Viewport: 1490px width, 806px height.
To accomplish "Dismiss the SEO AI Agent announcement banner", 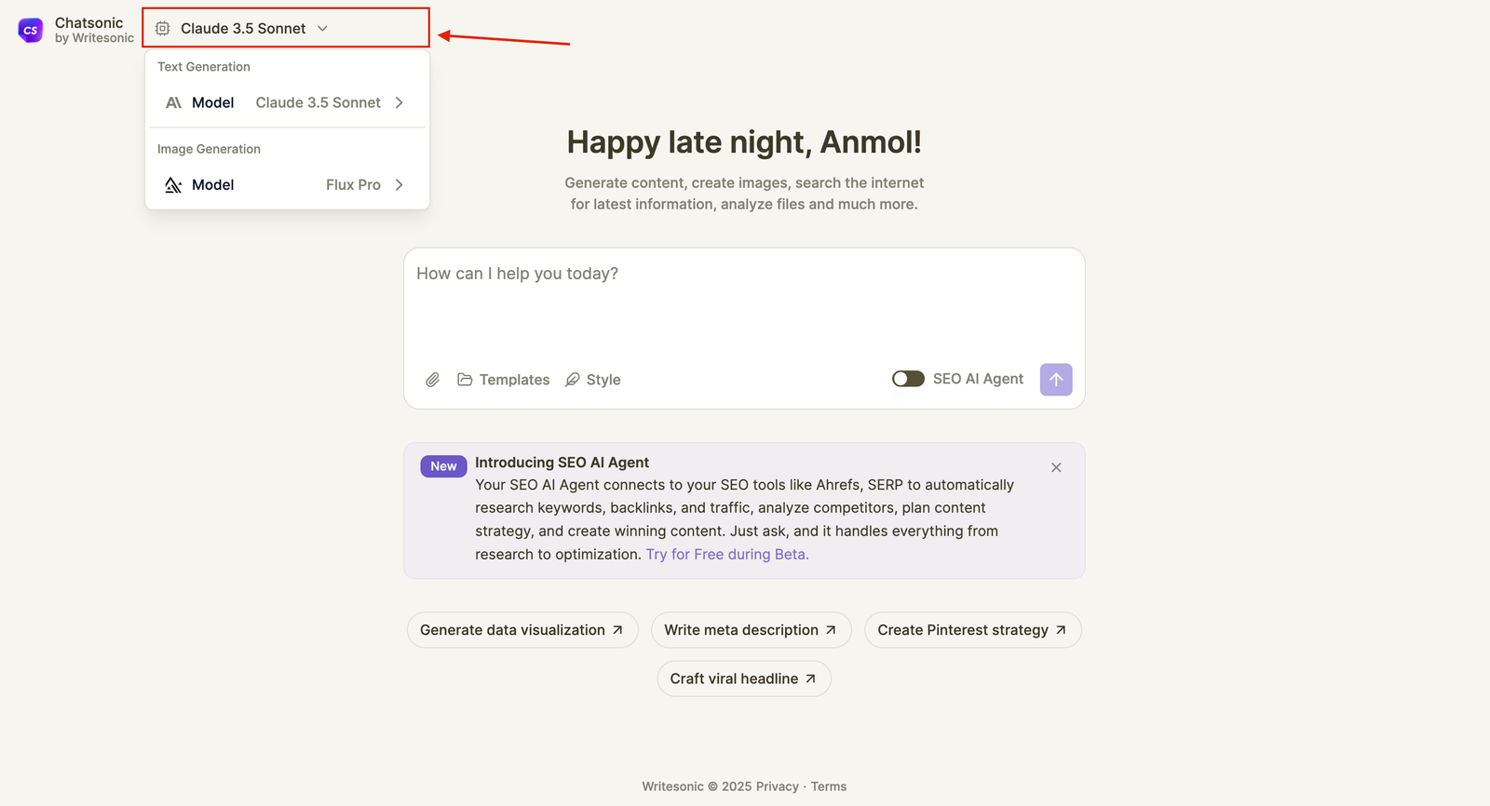I will tap(1056, 467).
